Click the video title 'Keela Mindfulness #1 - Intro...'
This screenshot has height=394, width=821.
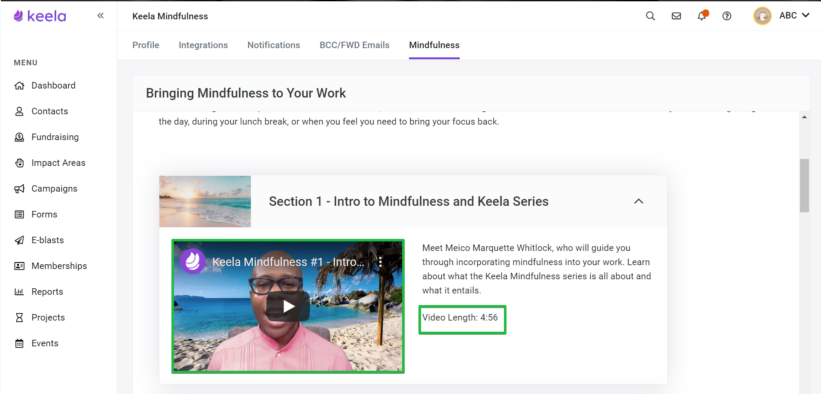pyautogui.click(x=288, y=262)
